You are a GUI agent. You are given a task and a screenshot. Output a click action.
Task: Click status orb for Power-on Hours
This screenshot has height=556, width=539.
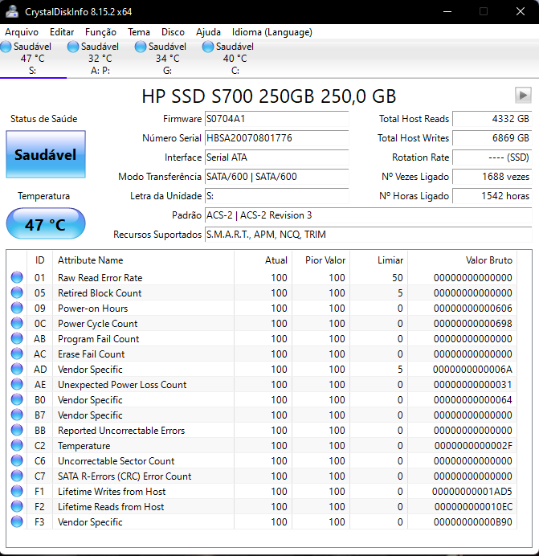click(x=17, y=308)
